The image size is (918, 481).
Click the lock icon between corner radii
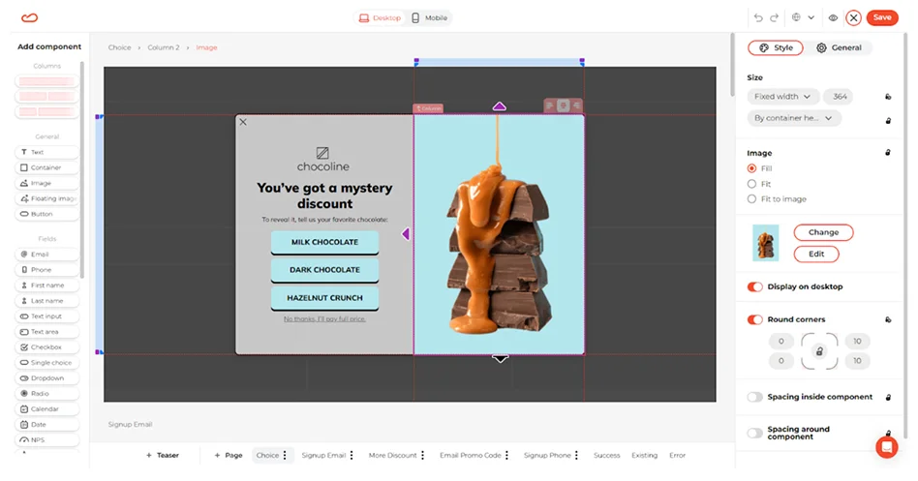819,351
